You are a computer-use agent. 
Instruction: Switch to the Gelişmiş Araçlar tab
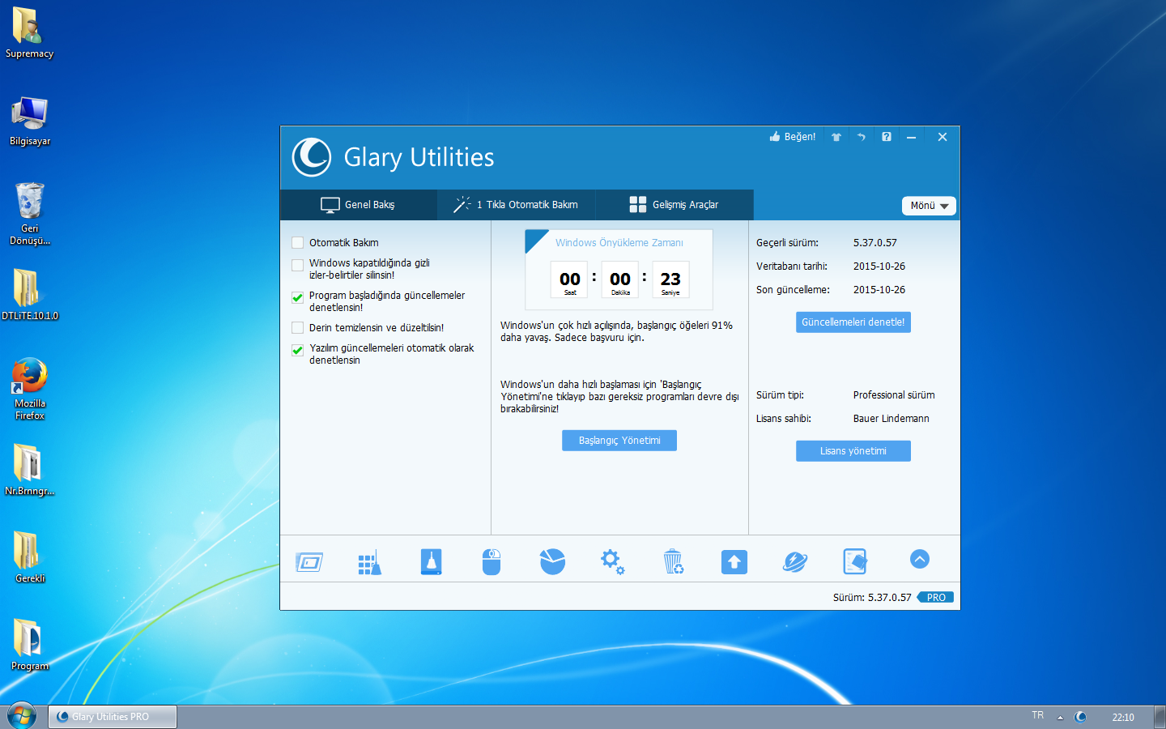click(674, 205)
